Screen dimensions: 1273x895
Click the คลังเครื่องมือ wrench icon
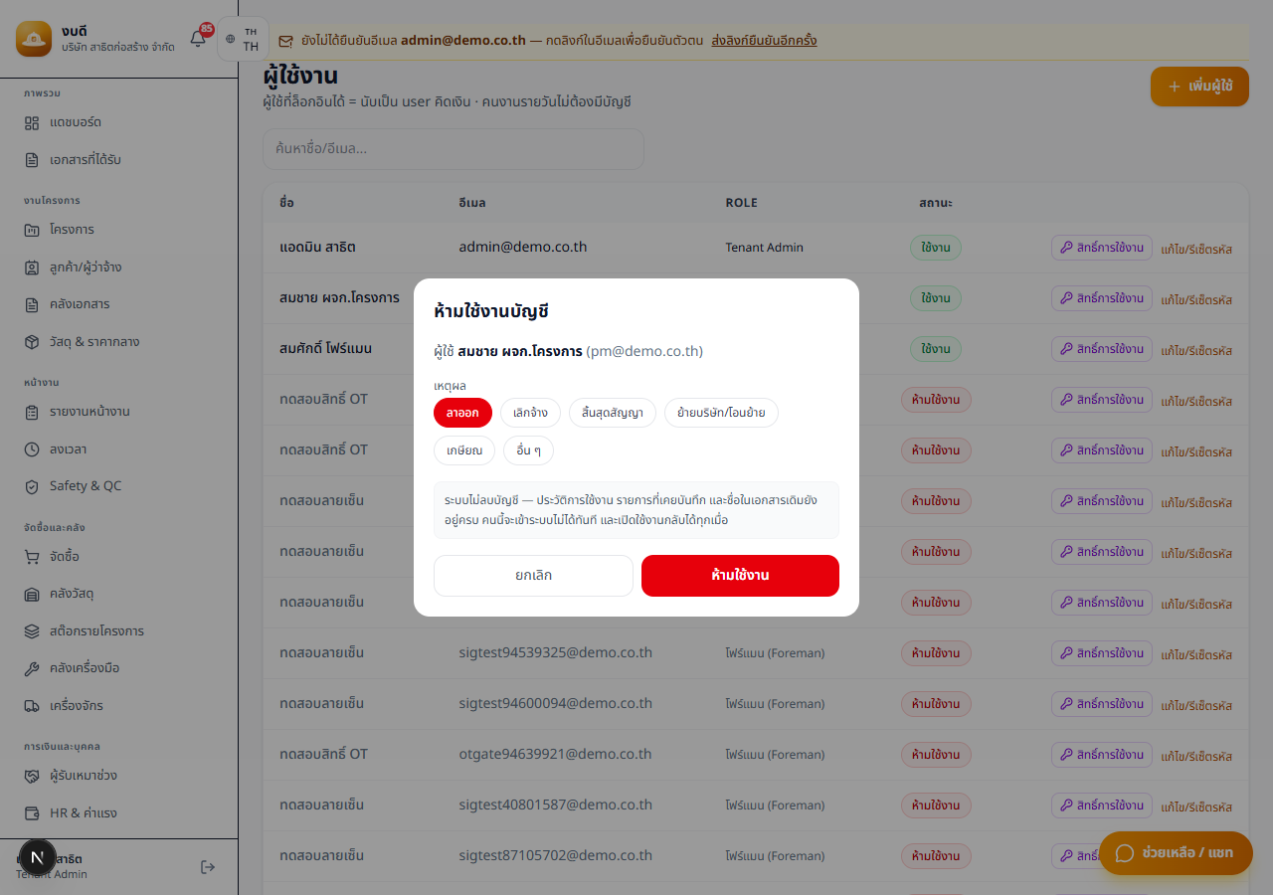point(32,668)
